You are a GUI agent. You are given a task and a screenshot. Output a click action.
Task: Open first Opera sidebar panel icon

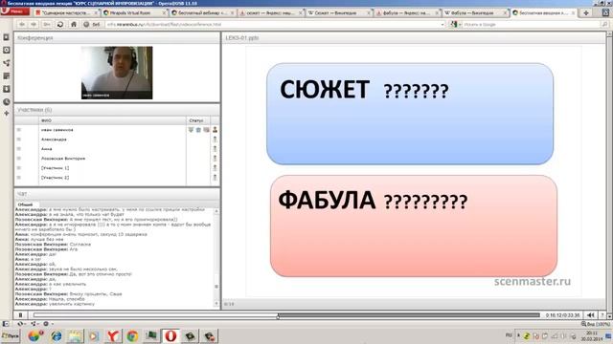tap(7, 37)
